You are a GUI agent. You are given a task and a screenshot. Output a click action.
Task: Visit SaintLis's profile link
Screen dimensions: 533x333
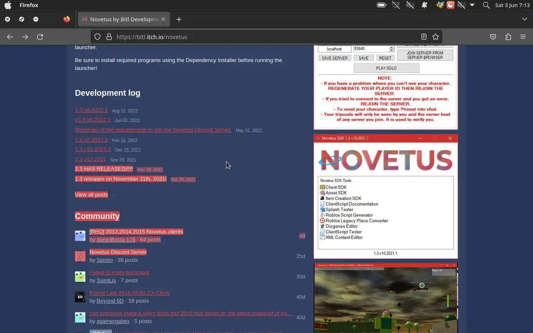(x=107, y=280)
